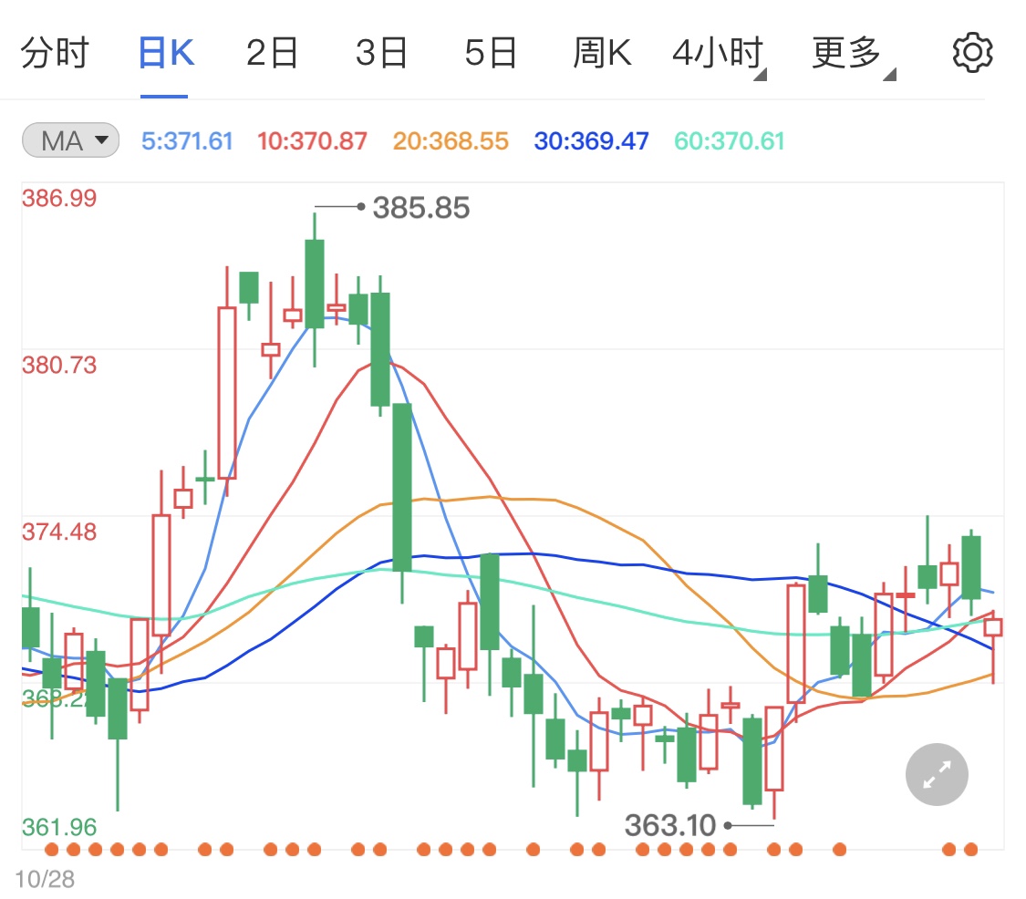Viewport: 1026px width, 899px height.
Task: Switch to the 3日 tab
Action: tap(381, 53)
